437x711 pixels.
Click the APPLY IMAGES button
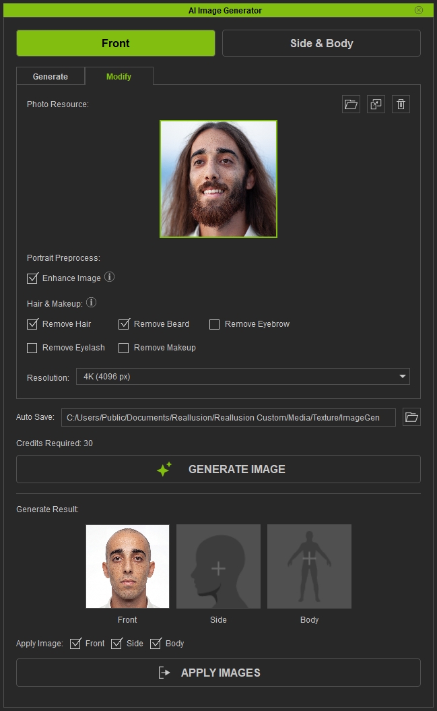point(218,673)
